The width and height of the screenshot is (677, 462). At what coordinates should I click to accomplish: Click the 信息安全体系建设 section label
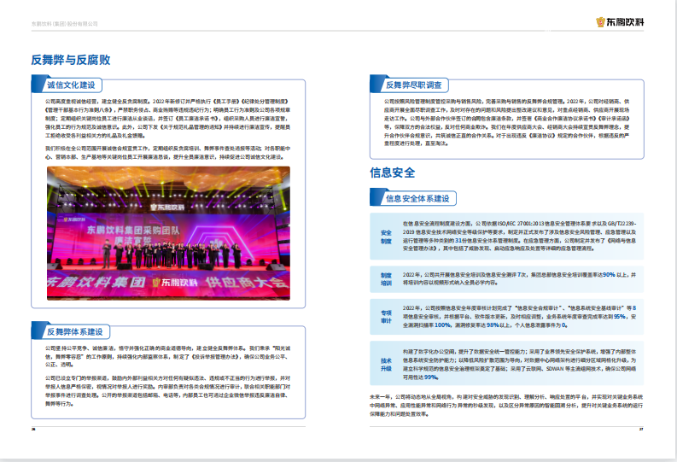(417, 199)
